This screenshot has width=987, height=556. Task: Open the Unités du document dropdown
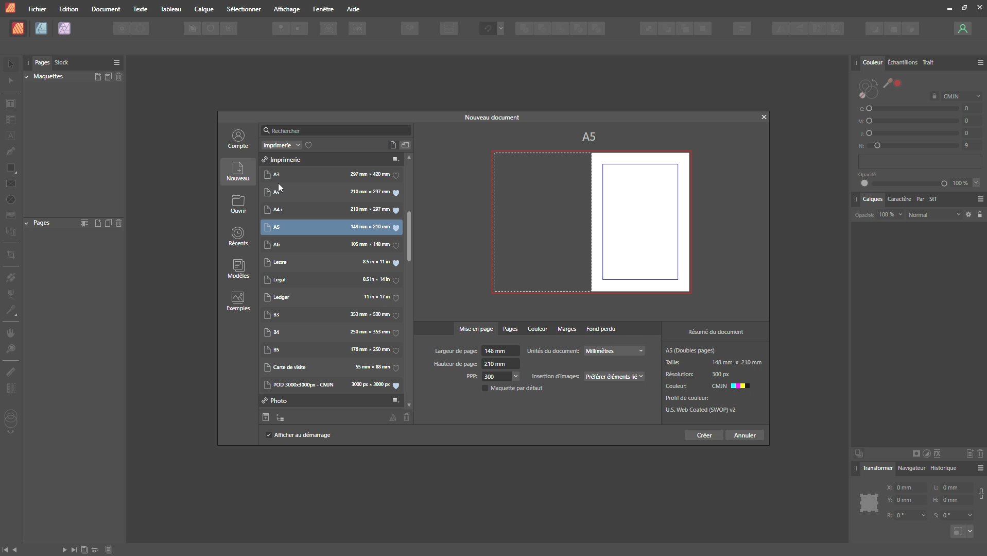[614, 351]
